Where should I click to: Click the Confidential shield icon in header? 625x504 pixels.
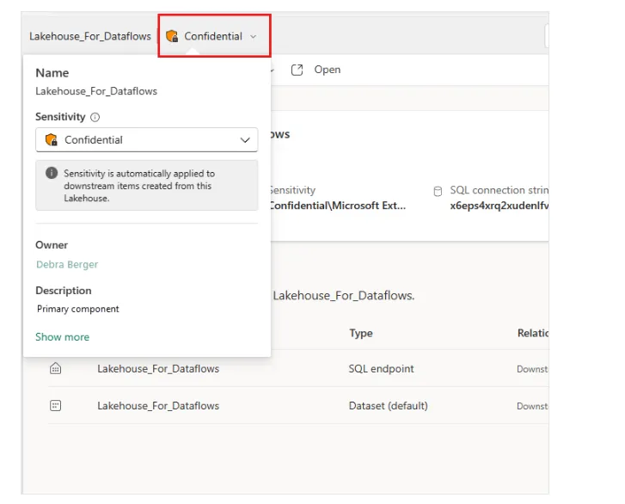coord(172,36)
